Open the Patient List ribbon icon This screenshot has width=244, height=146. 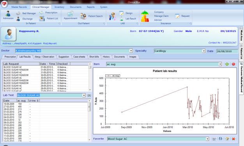[x=42, y=19]
